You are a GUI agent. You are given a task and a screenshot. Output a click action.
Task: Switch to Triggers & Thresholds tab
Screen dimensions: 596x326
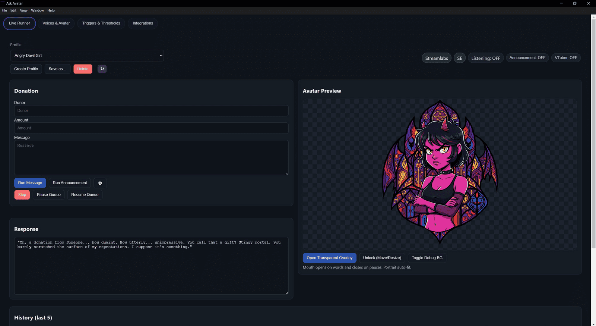click(x=101, y=23)
